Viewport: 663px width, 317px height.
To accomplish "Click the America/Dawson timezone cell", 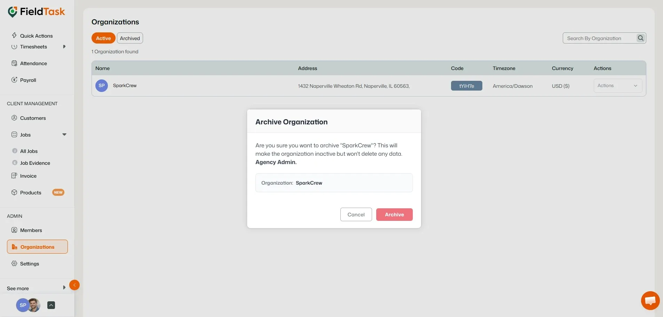I will (512, 86).
